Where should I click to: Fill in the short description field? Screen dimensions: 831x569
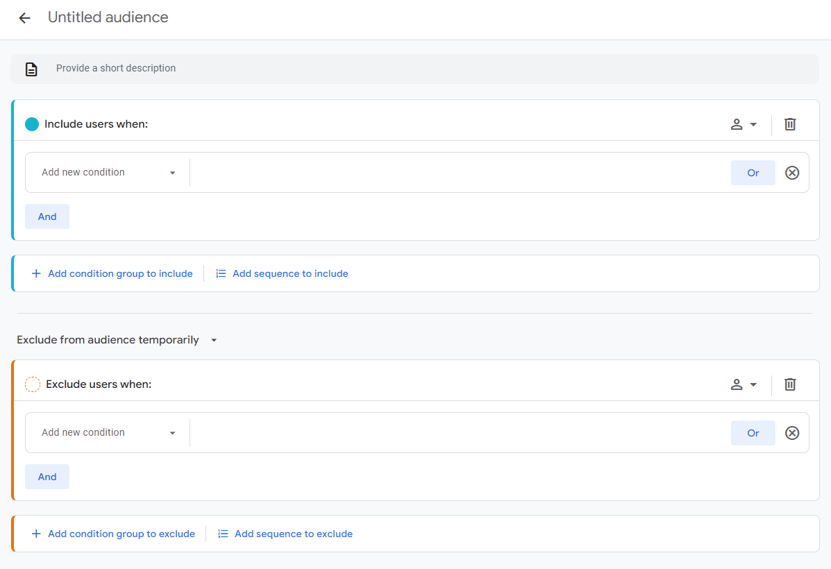pos(414,69)
